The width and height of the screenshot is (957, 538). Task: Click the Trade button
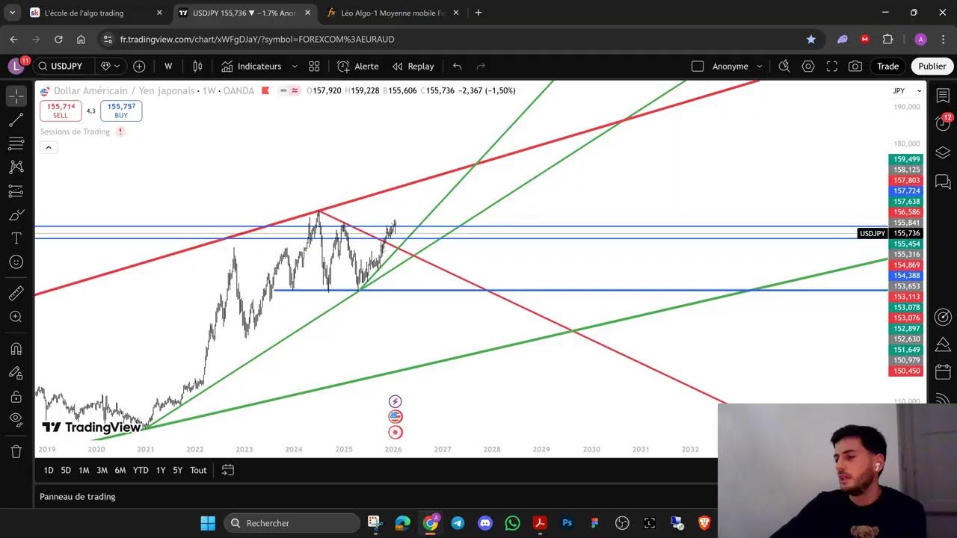coord(887,67)
